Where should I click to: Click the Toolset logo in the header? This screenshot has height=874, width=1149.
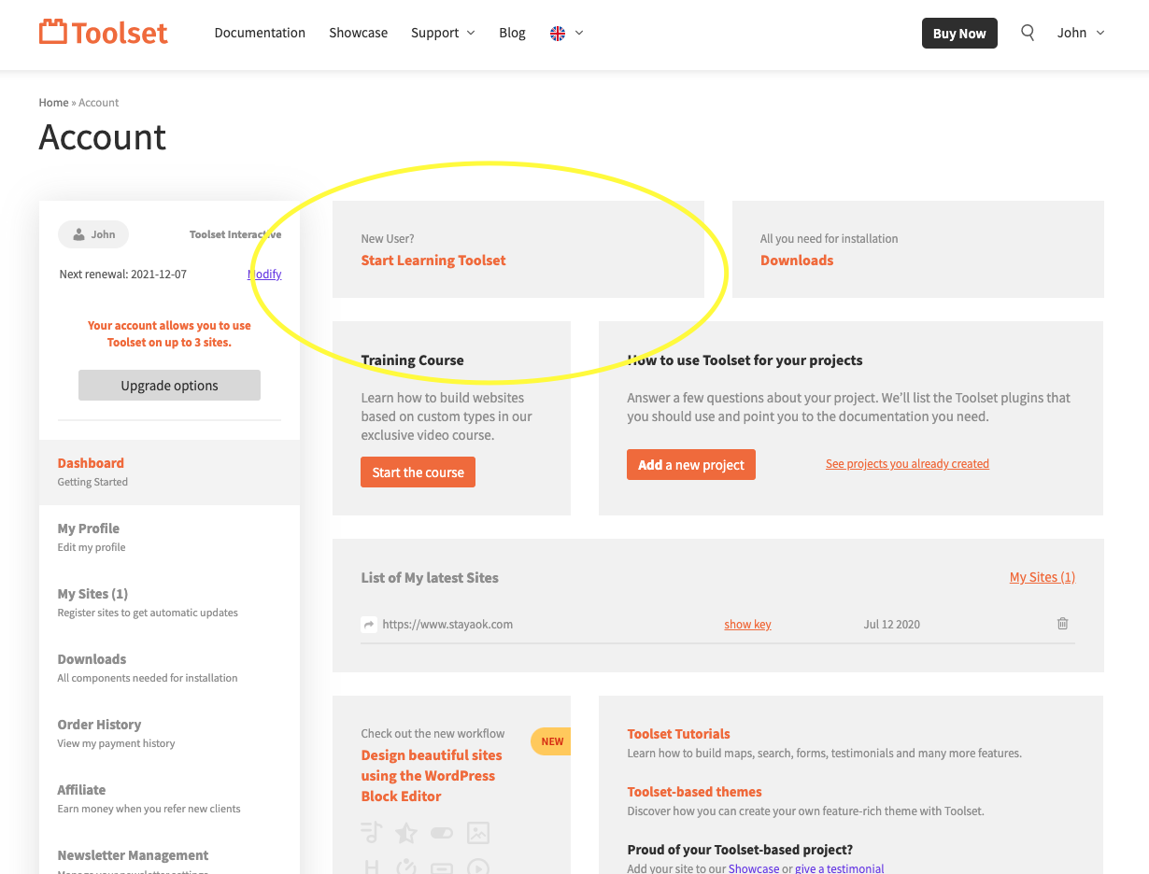click(103, 33)
